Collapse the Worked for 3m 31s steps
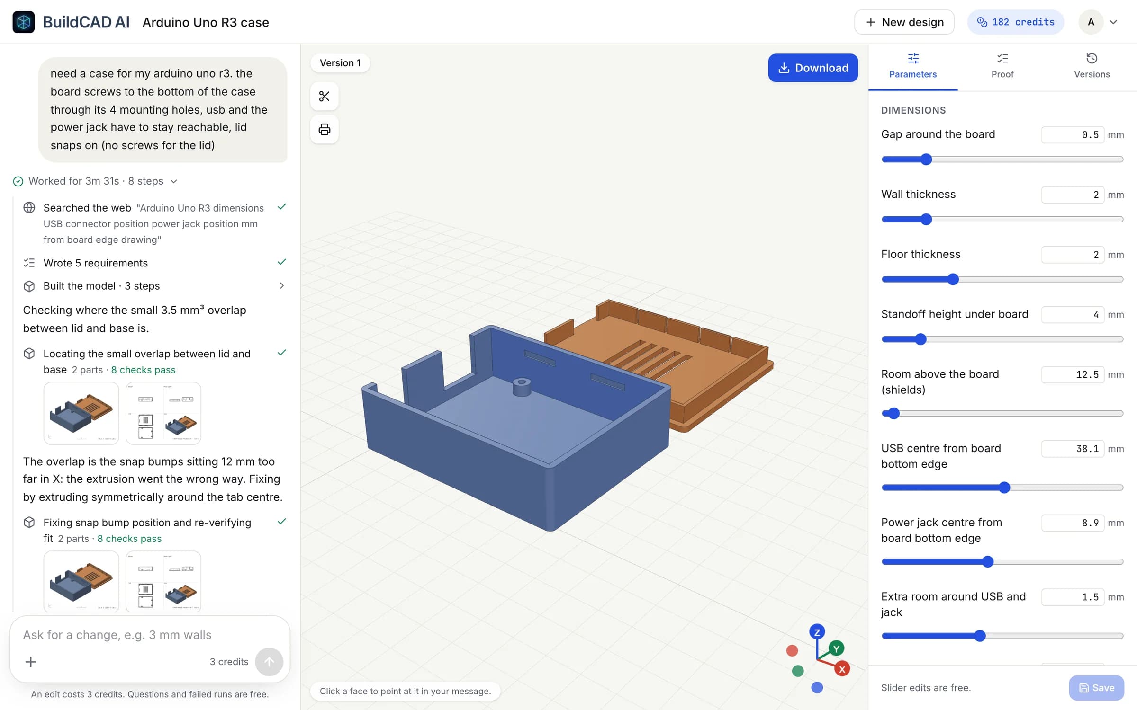This screenshot has width=1137, height=710. click(x=174, y=181)
